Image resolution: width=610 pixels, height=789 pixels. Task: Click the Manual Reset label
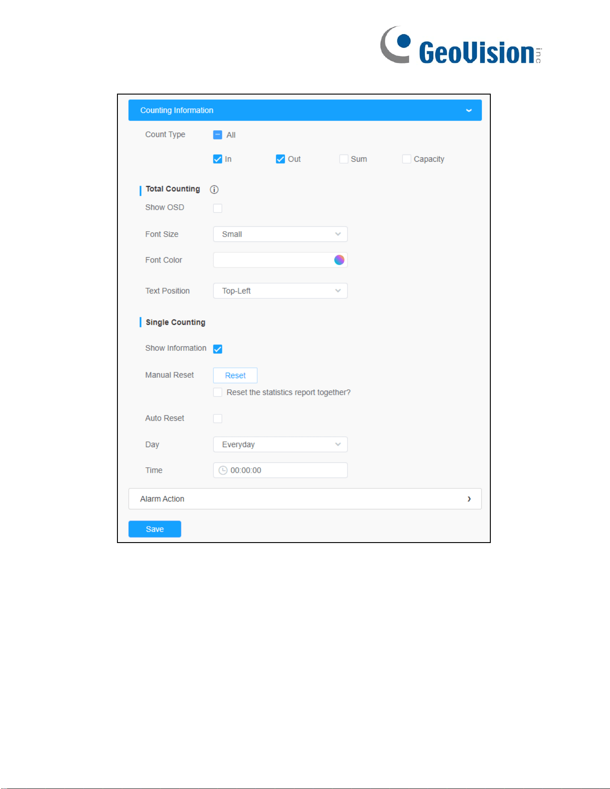pos(169,375)
